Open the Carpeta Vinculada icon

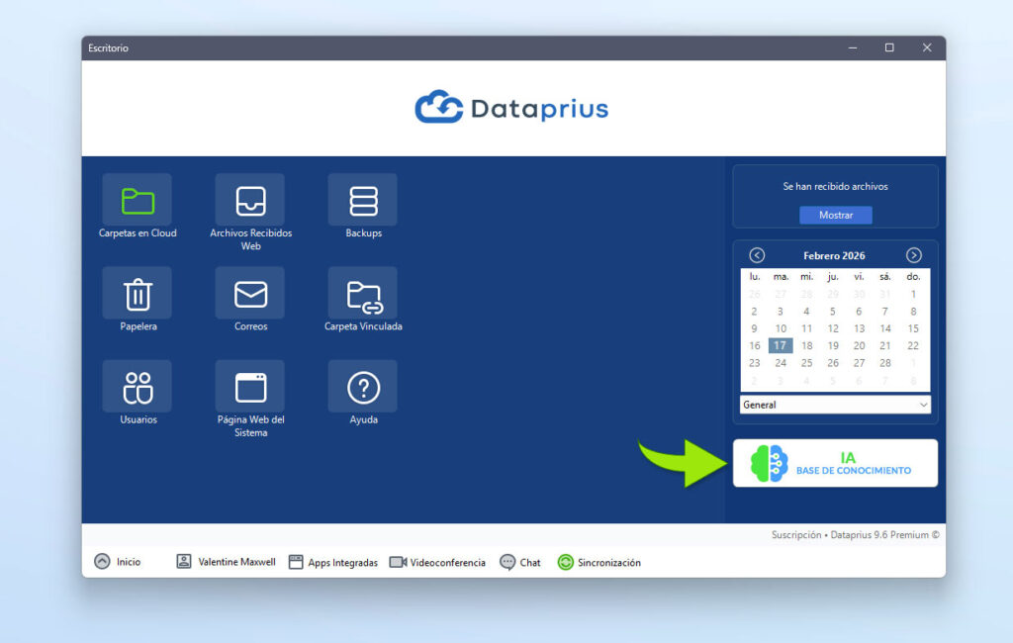(x=363, y=294)
